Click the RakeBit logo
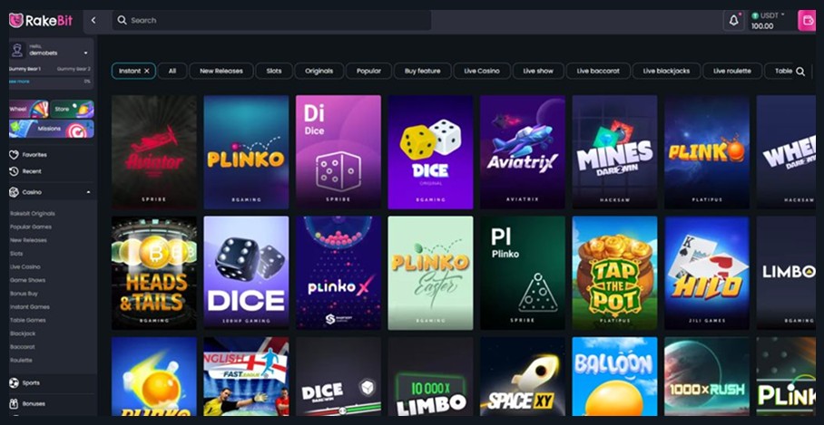This screenshot has height=425, width=824. pos(41,21)
